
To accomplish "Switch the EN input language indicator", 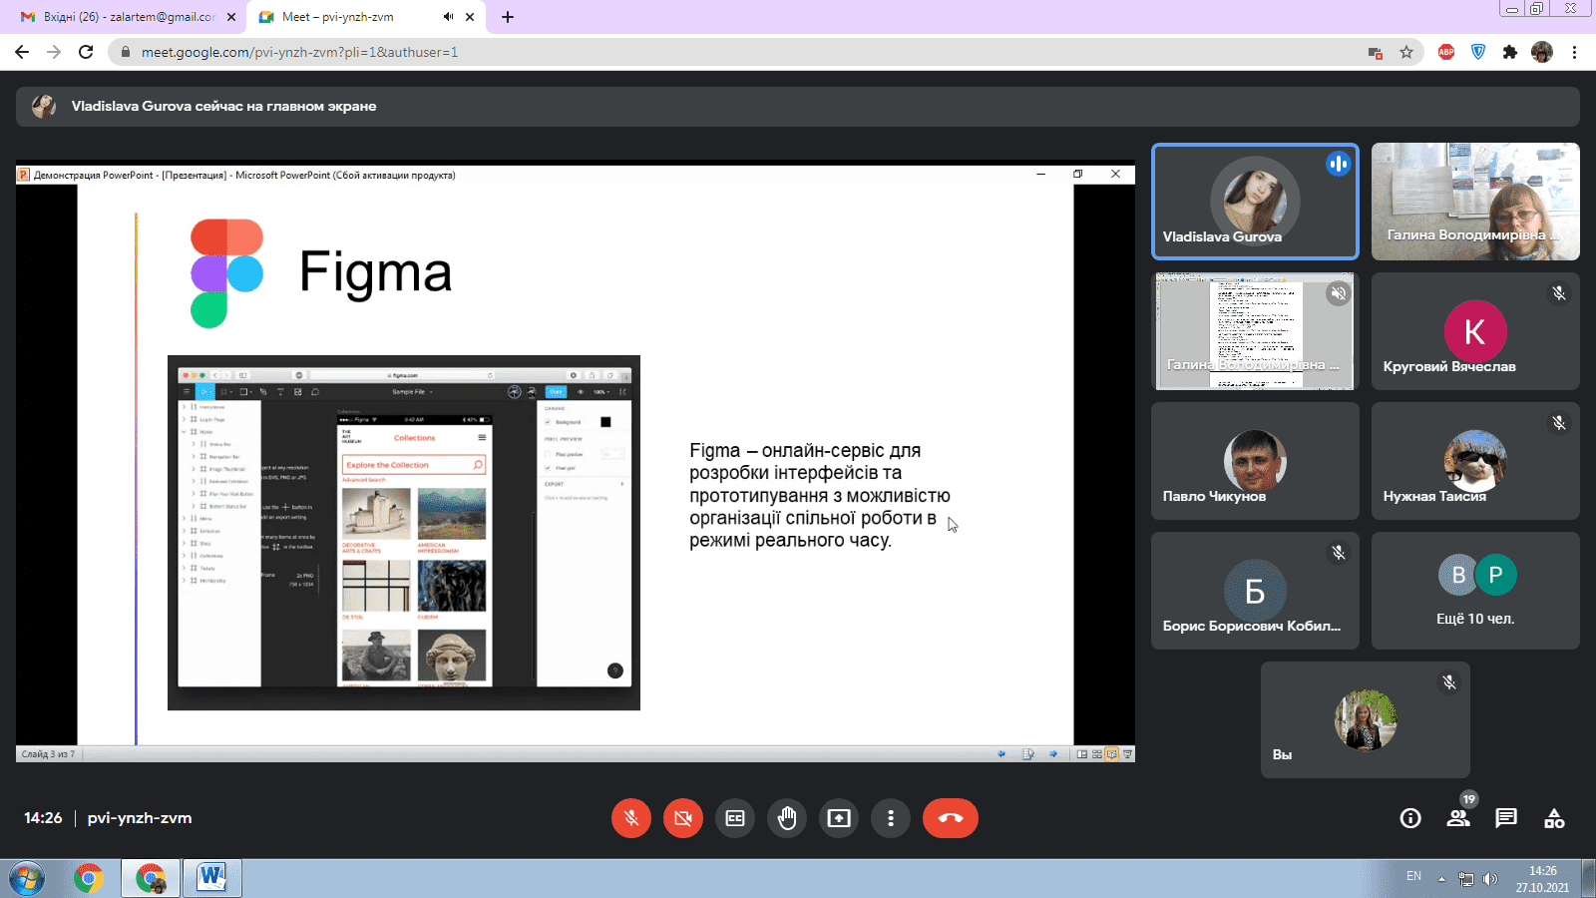I will tap(1413, 876).
